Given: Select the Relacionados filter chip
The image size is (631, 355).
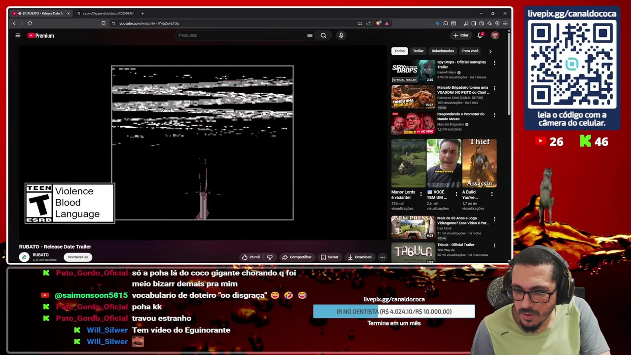Looking at the screenshot, I should (x=443, y=51).
